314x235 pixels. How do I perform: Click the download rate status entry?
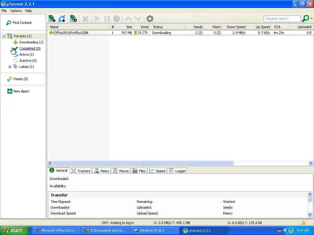172,223
